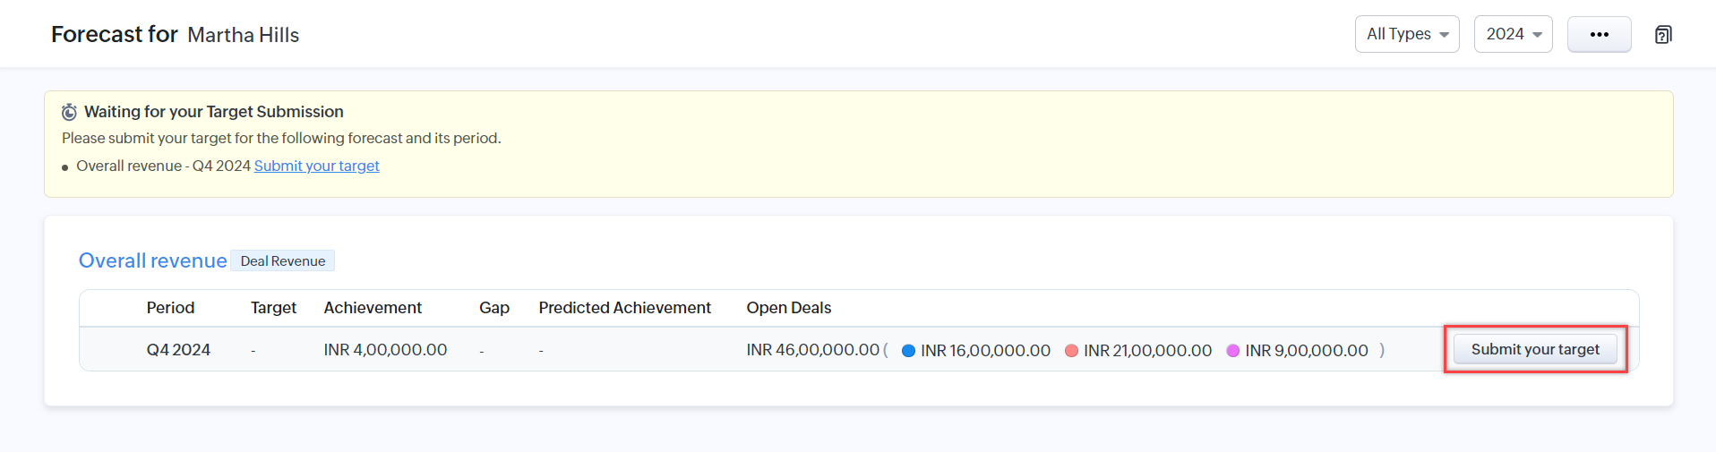The image size is (1716, 452).
Task: Follow the Submit your target link in banner
Action: 316,166
